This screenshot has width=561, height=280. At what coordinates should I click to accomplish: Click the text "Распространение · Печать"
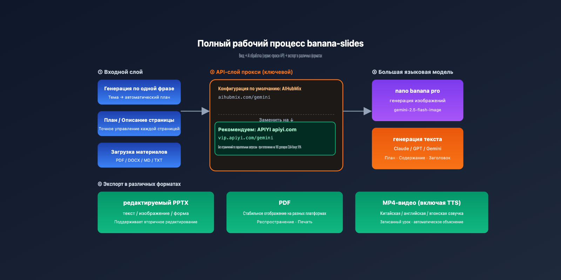(x=285, y=222)
